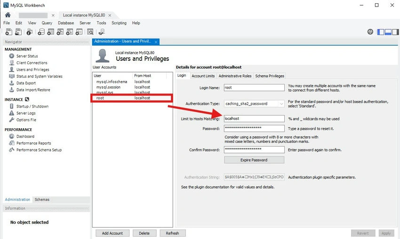The image size is (400, 239).
Task: Create new function toolbar icon
Action: coord(79,32)
